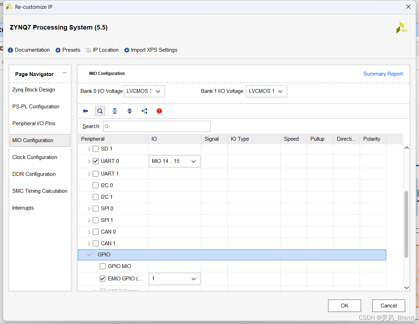419x324 pixels.
Task: Expand the SPI 0 tree row
Action: click(x=89, y=209)
